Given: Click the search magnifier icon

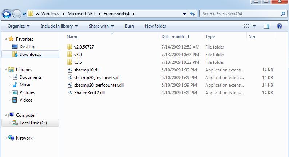Looking at the screenshot, I should click(283, 14).
